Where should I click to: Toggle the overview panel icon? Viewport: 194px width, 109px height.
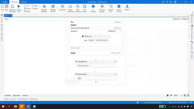188,95
